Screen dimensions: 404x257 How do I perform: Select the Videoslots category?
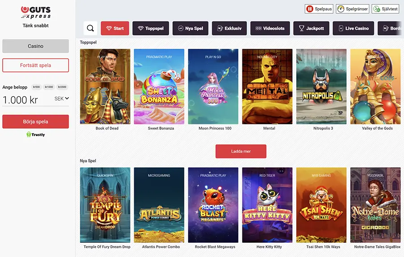pos(270,28)
